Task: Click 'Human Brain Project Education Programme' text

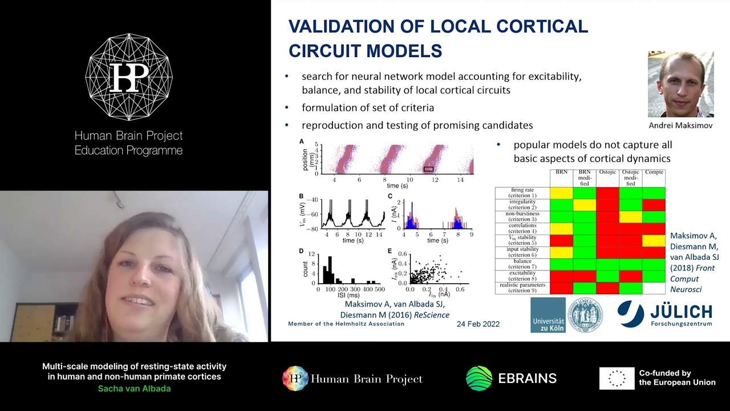Action: (129, 143)
